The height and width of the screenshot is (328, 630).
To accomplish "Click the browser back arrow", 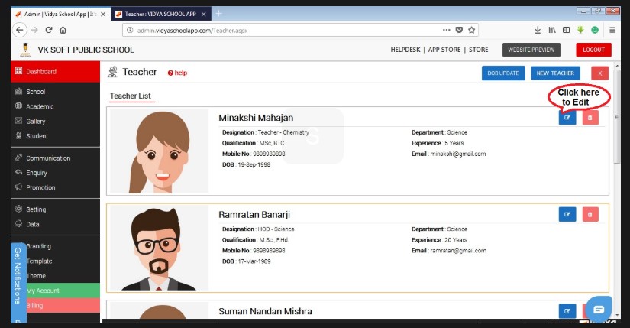I will point(20,30).
